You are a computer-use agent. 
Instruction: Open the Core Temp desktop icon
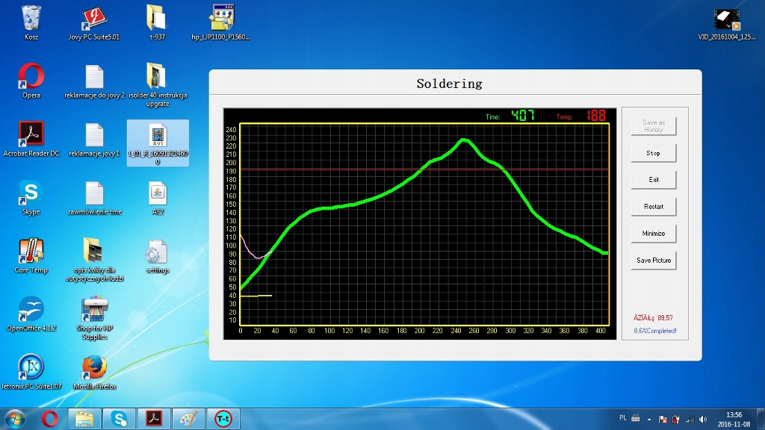click(31, 252)
